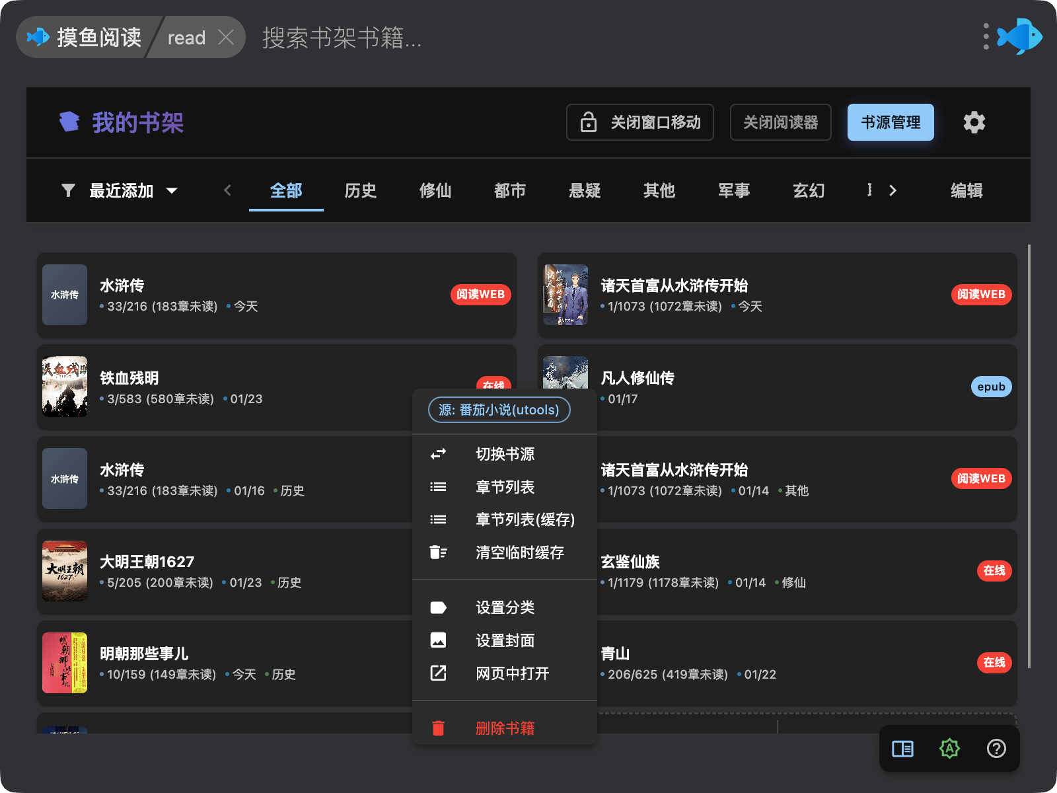Open settings with the gear icon
Screen dimensions: 1057x793
tap(974, 122)
